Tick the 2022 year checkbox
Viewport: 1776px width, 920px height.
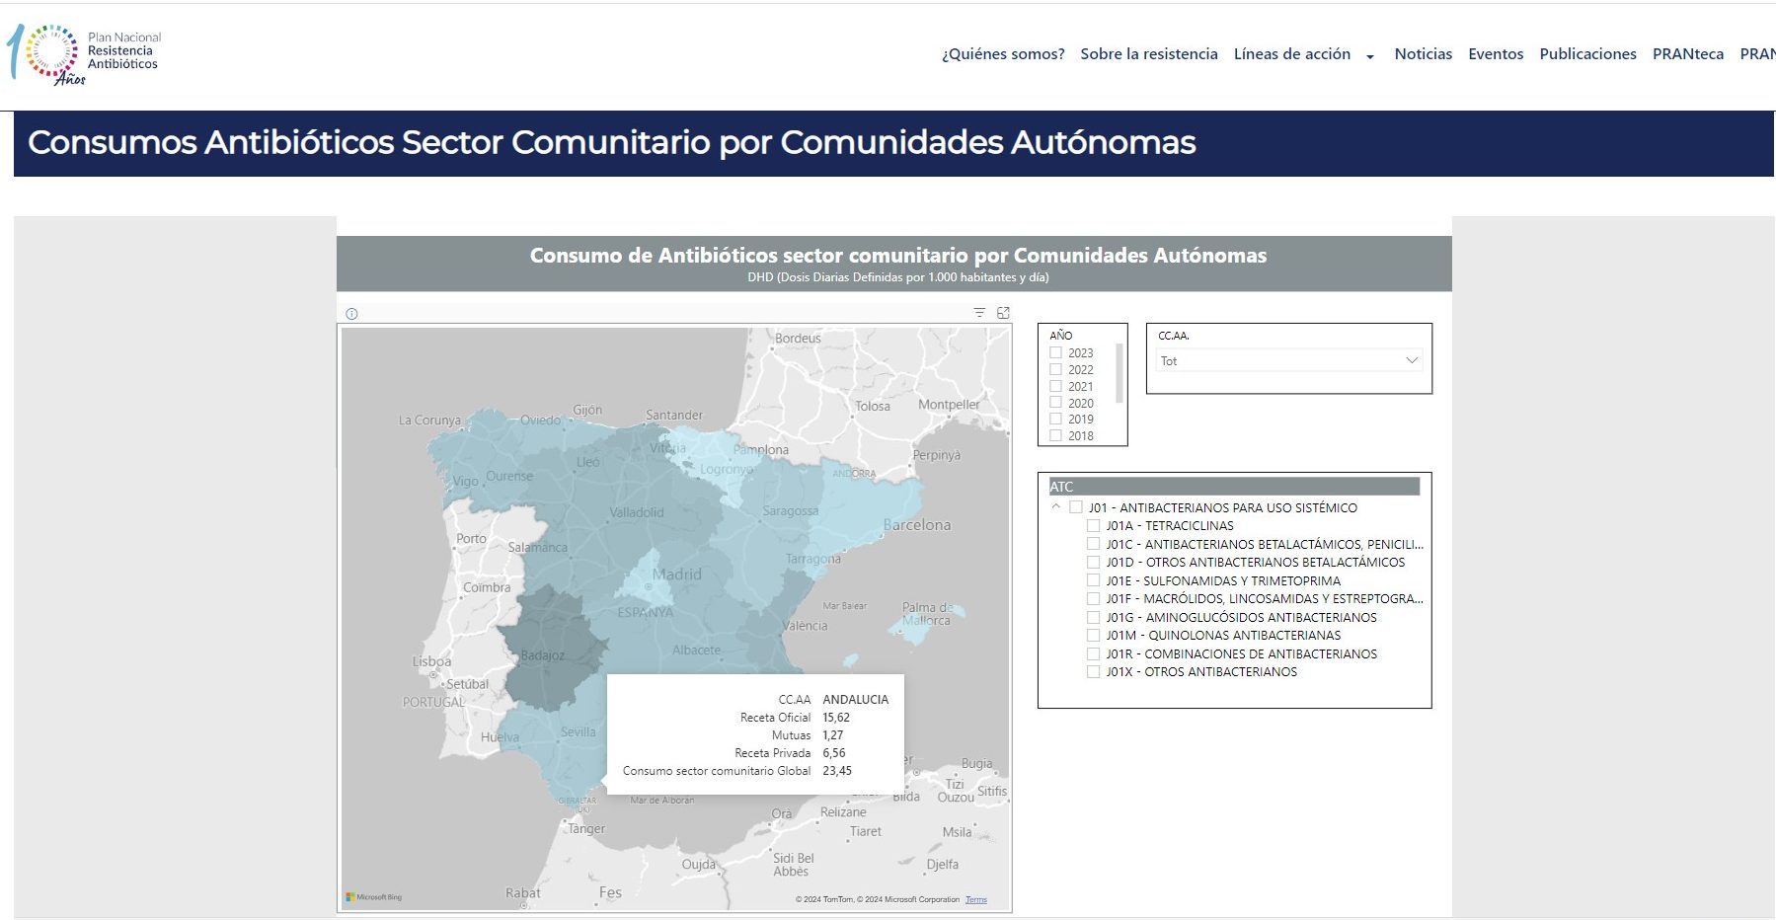click(1055, 369)
